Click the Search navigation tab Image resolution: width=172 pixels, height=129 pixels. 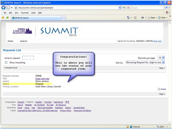24,41
